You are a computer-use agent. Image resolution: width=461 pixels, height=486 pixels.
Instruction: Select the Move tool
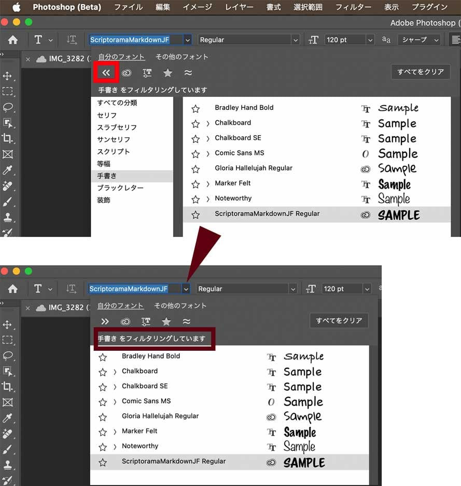8,77
